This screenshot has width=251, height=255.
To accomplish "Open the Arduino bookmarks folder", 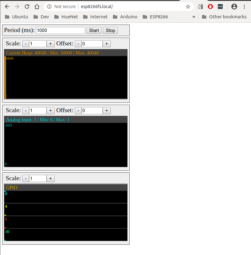I will [x=126, y=17].
